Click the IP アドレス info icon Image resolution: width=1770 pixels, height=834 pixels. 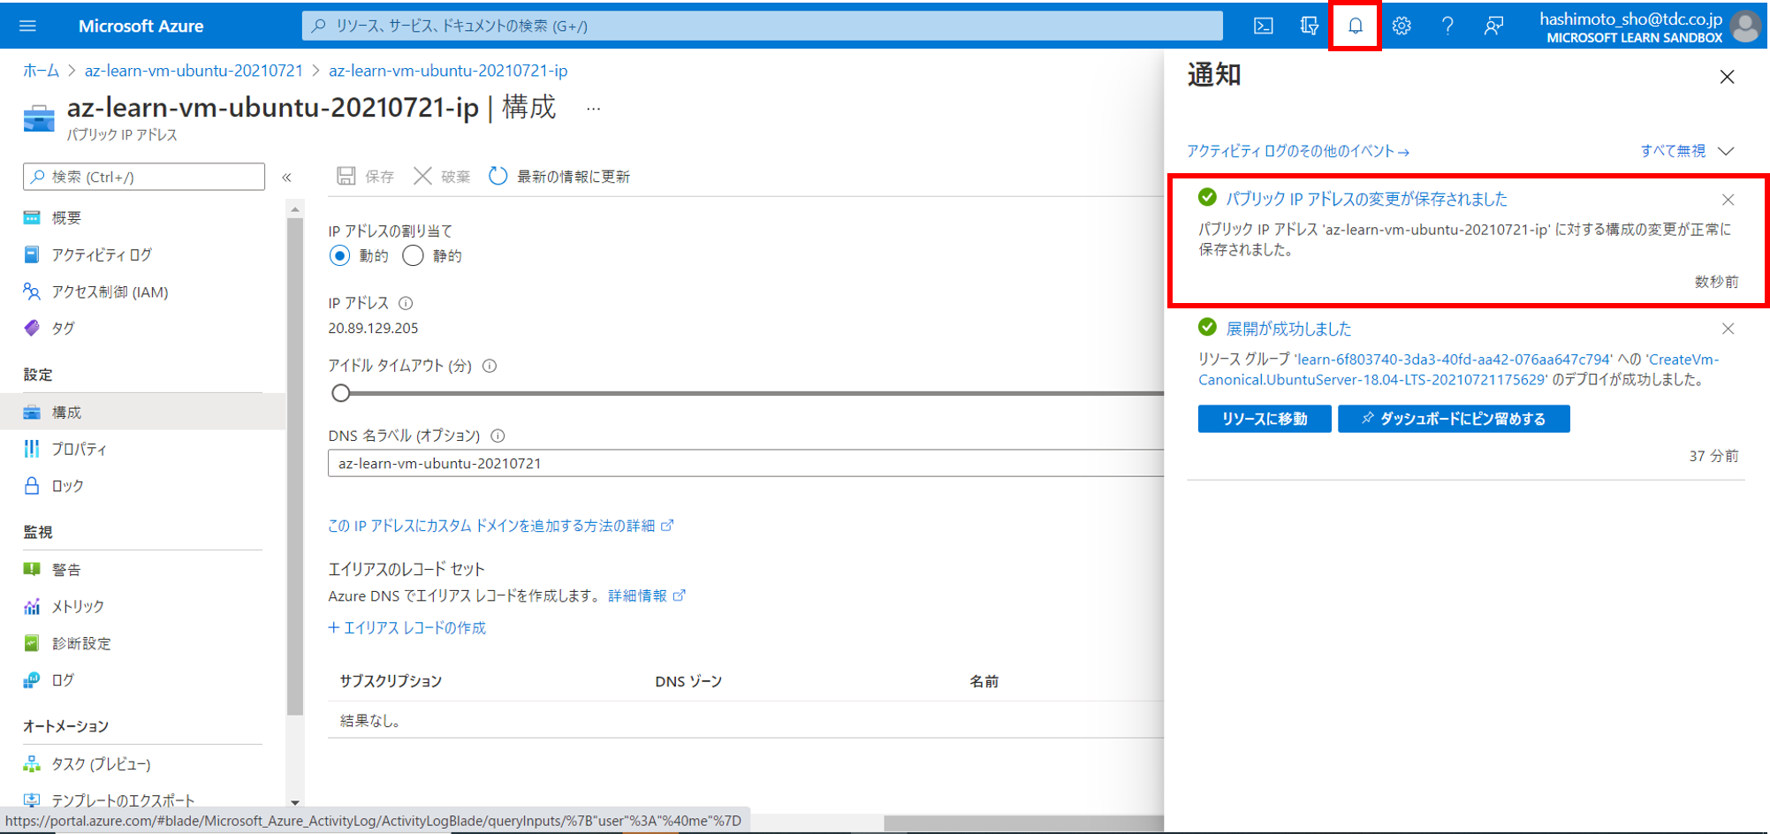pyautogui.click(x=406, y=303)
